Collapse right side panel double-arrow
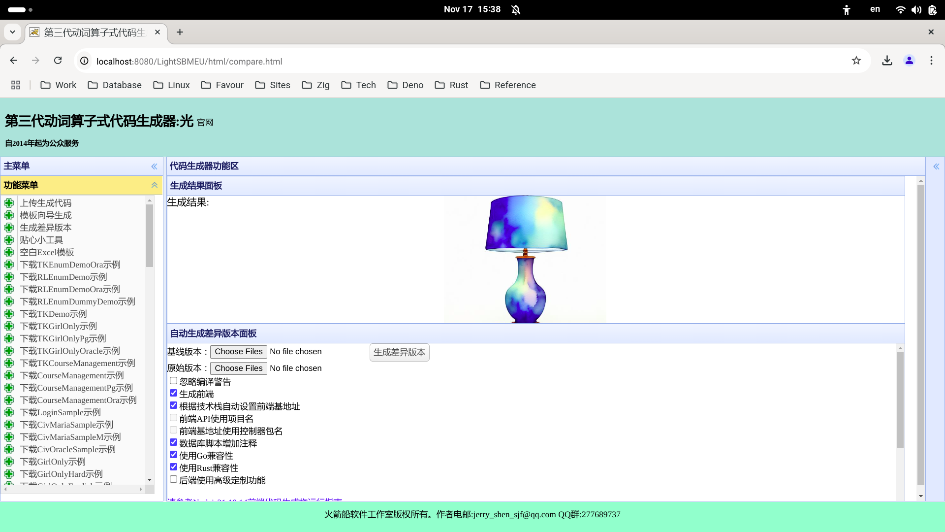Viewport: 945px width, 532px height. [936, 166]
